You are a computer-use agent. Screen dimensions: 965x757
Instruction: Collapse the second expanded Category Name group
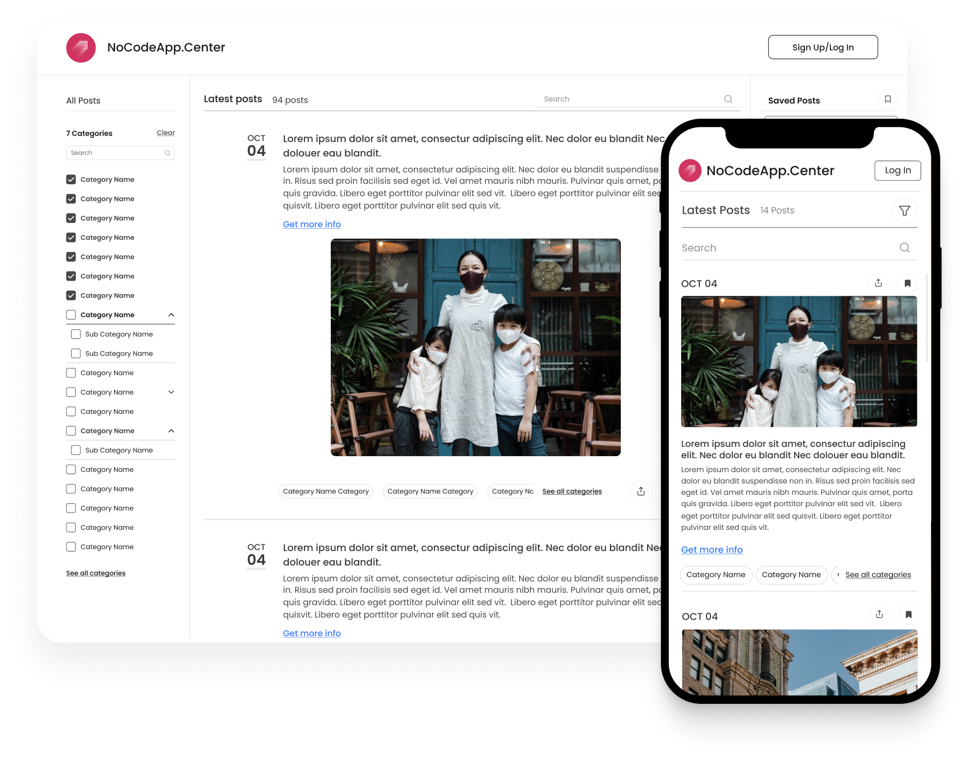(171, 431)
